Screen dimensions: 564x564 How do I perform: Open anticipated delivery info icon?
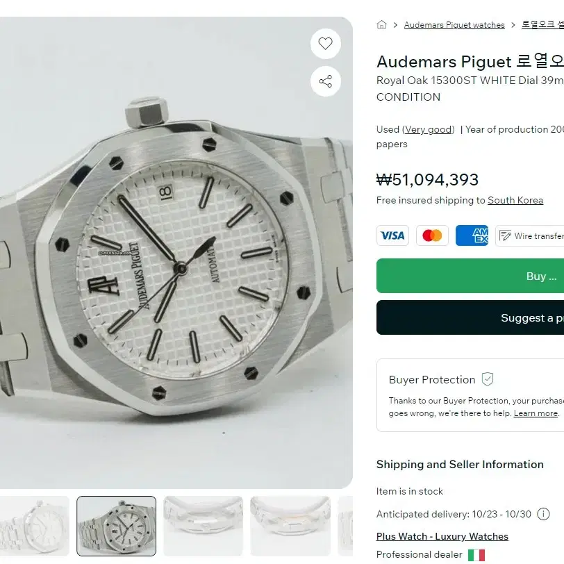(x=543, y=514)
